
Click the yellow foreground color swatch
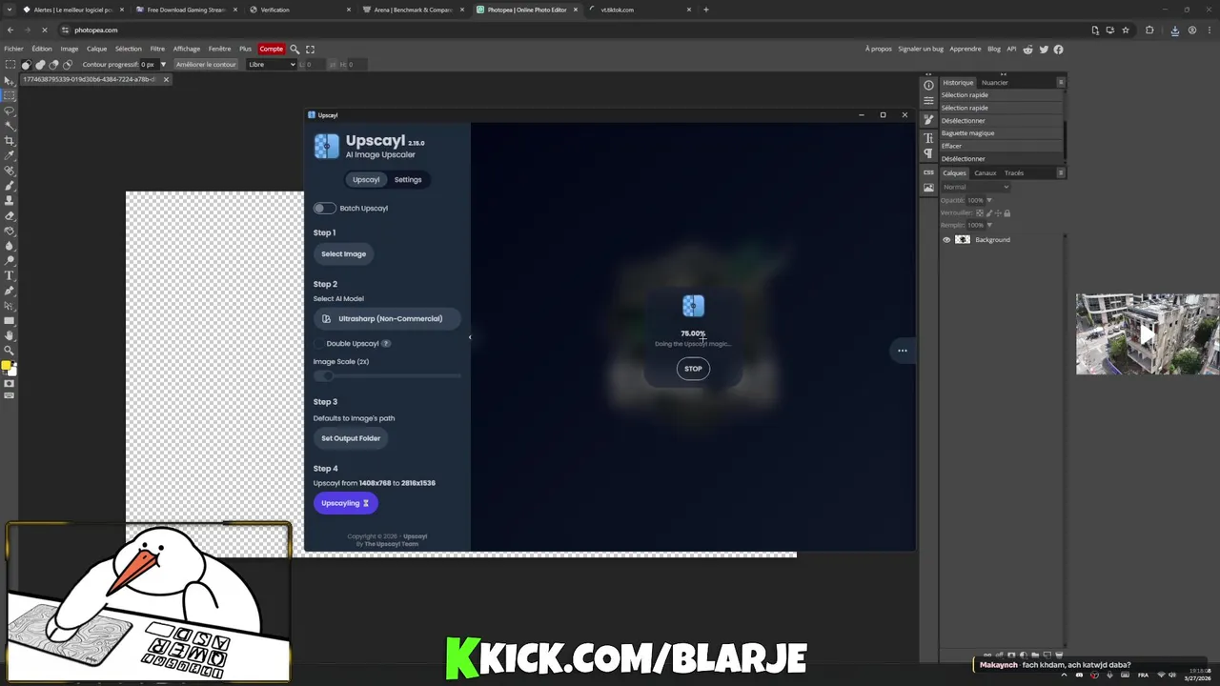(x=7, y=365)
